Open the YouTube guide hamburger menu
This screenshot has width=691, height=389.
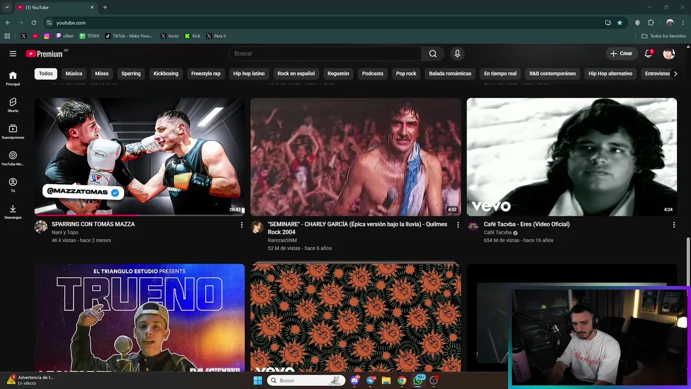[13, 53]
